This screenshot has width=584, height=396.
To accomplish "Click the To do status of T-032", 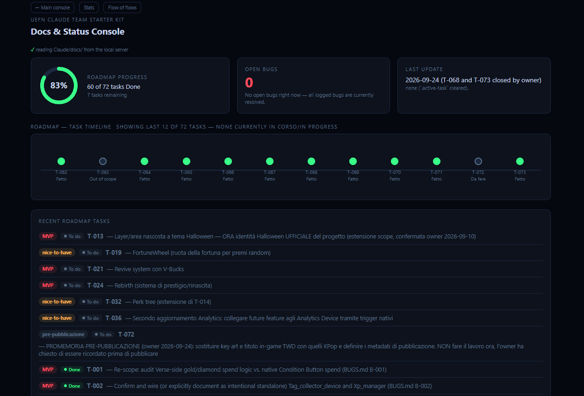I will (90, 302).
